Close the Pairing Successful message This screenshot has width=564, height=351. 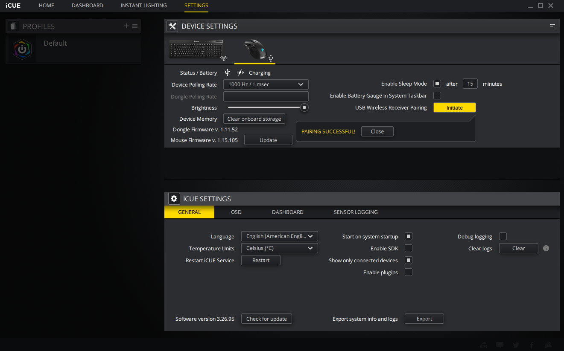point(377,131)
